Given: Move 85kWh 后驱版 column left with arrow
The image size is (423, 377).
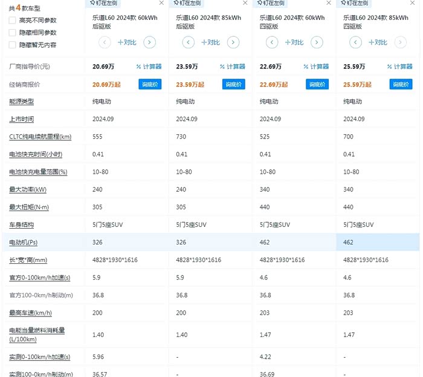Looking at the screenshot, I should point(189,42).
